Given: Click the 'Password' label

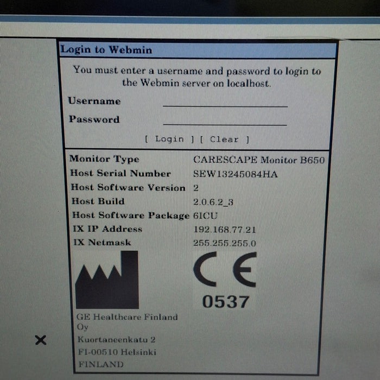Looking at the screenshot, I should pos(94,119).
